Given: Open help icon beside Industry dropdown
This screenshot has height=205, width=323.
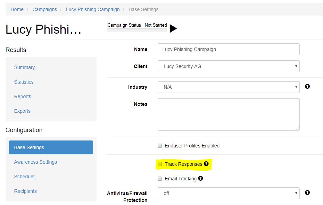Looking at the screenshot, I should (307, 86).
